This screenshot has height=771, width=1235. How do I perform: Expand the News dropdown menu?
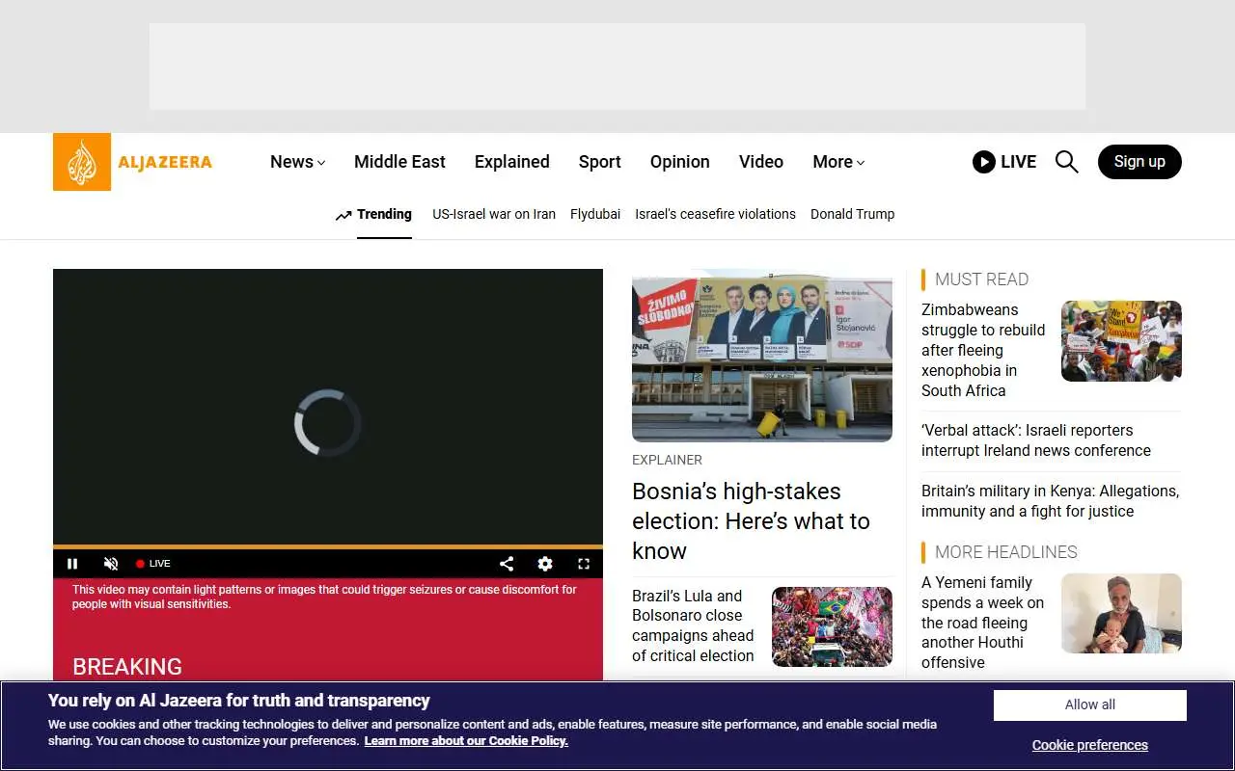(x=297, y=162)
